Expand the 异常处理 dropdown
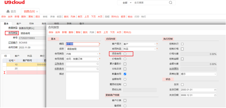The image size is (226, 108). tap(215, 74)
